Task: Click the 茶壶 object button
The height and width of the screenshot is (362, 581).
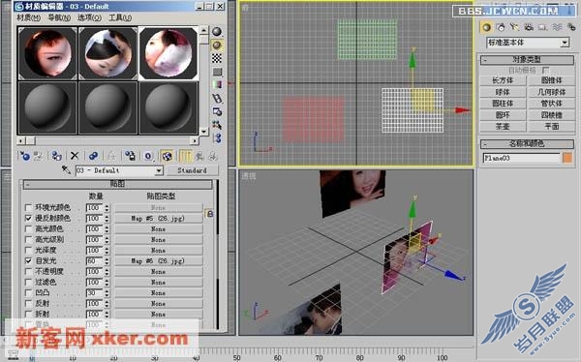Action: [x=503, y=127]
